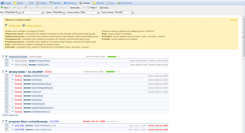Click the task icon beside Dodaj zadanie

coord(24,25)
